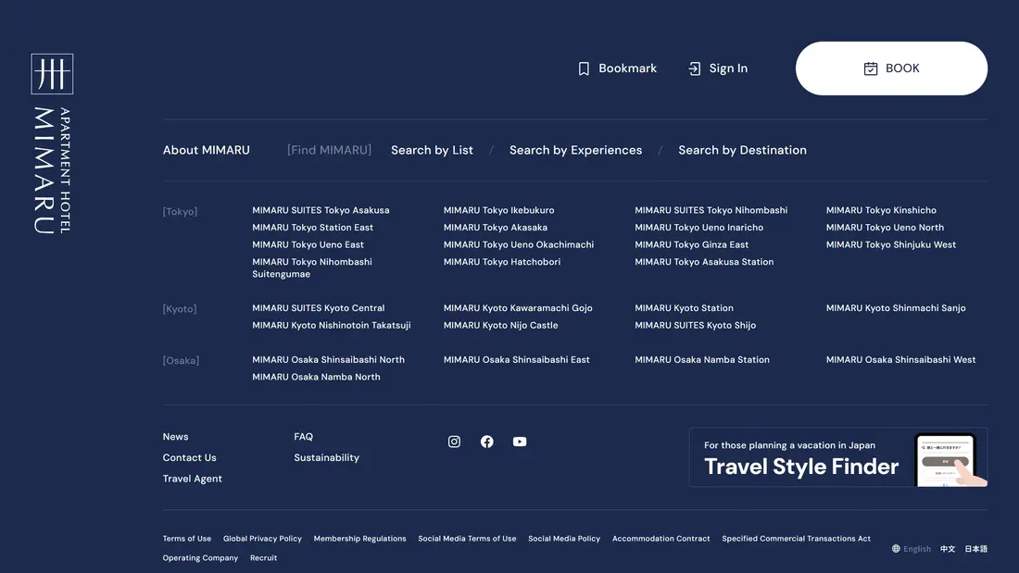
Task: Open MIMARU Instagram page
Action: click(454, 442)
